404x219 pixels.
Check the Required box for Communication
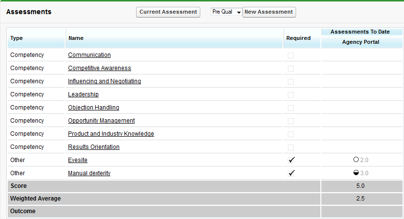coord(291,55)
